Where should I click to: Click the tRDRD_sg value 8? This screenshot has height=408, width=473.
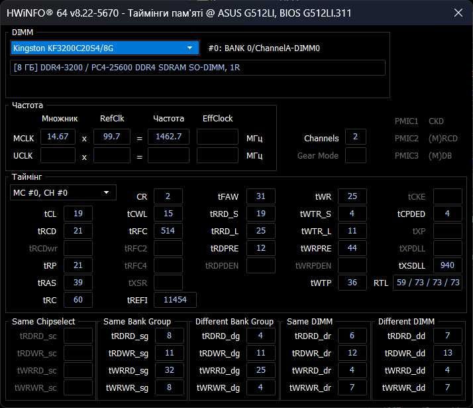pos(169,336)
